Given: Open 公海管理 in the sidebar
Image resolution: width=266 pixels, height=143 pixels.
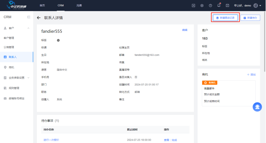Looking at the screenshot, I should click(9, 47).
